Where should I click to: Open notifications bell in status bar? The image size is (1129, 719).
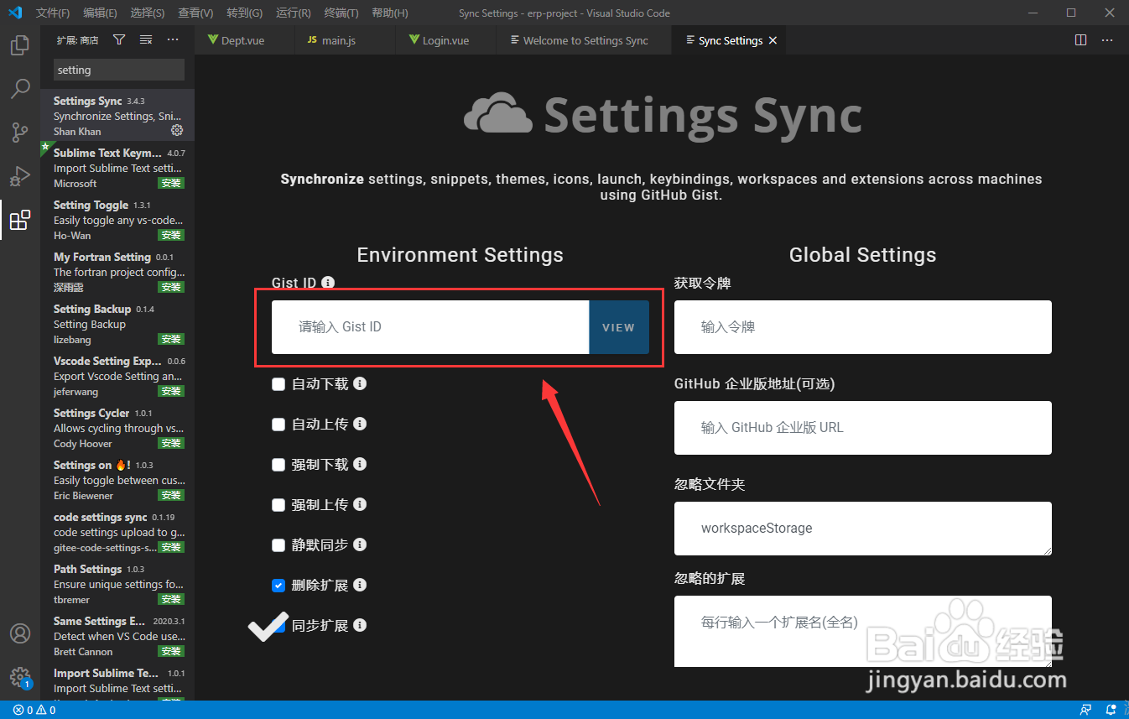coord(1111,710)
